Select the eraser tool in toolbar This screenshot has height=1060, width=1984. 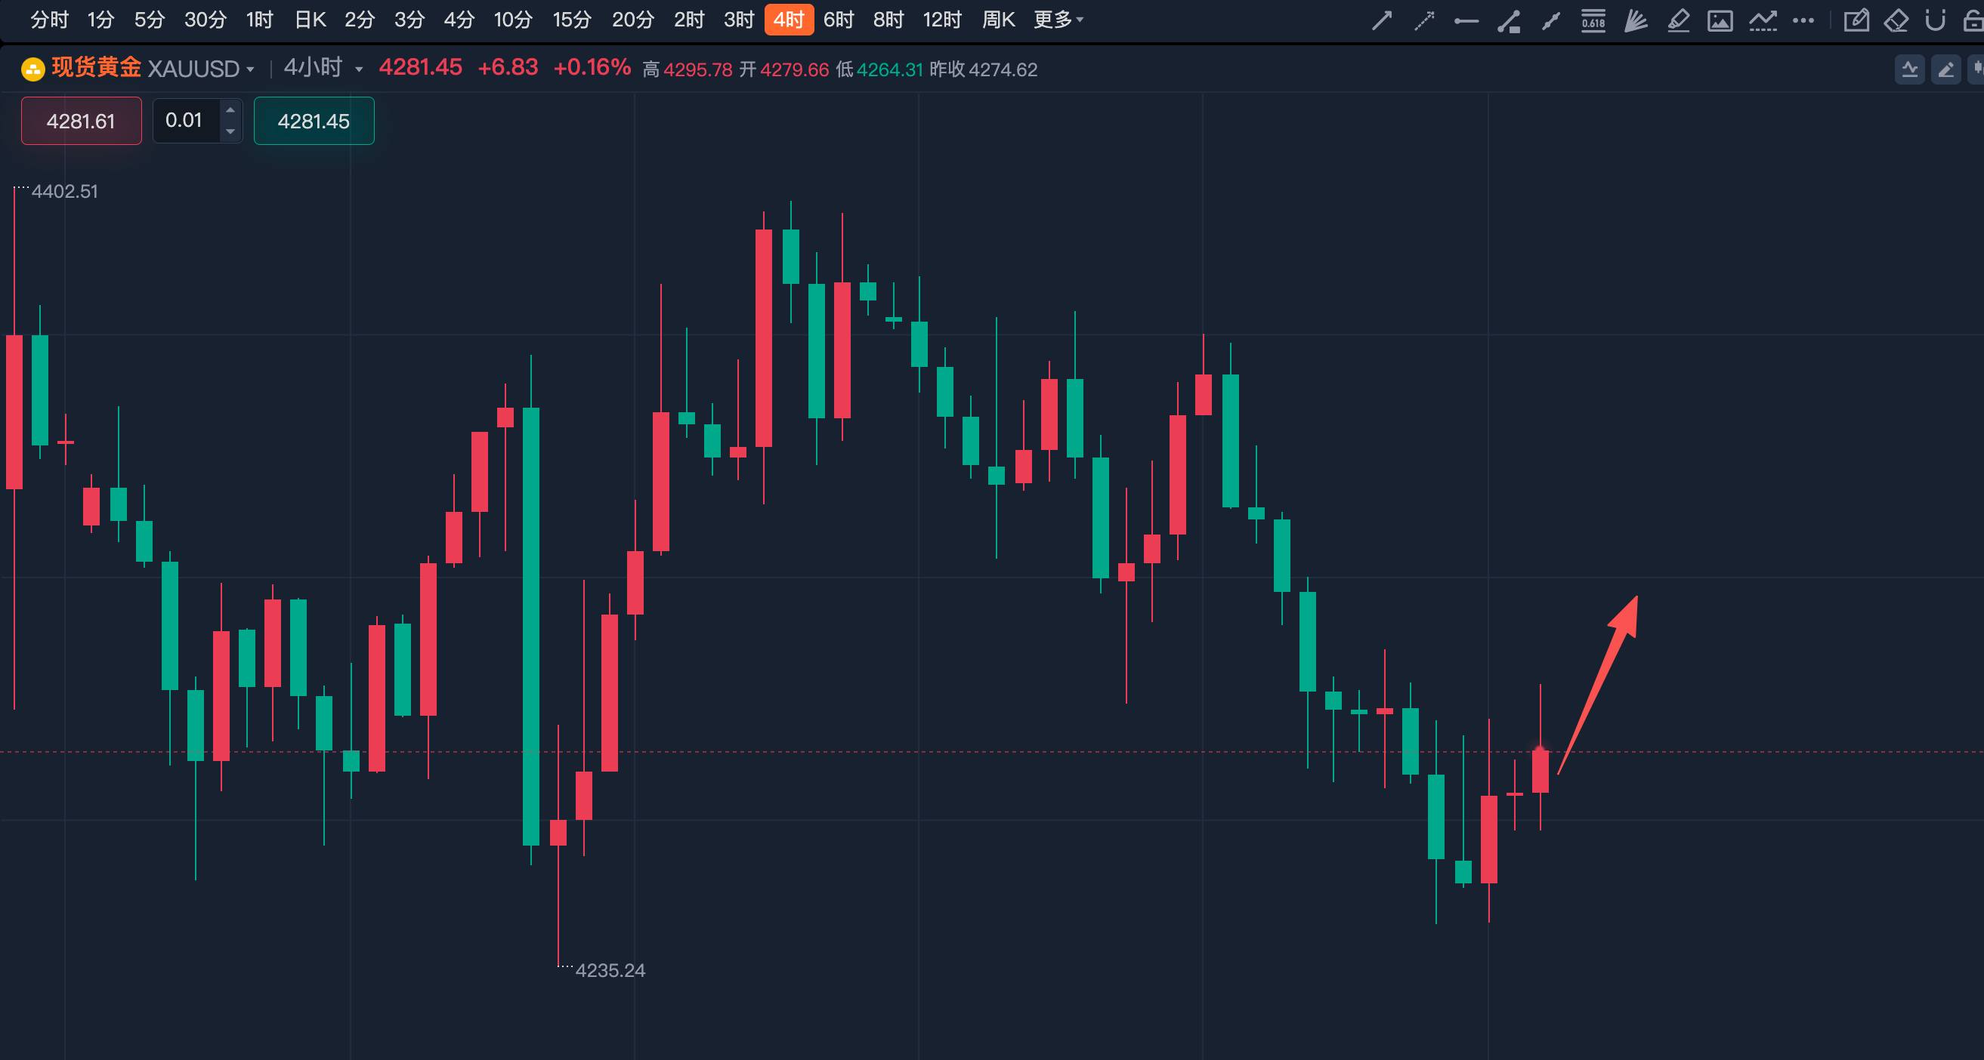pyautogui.click(x=1896, y=21)
